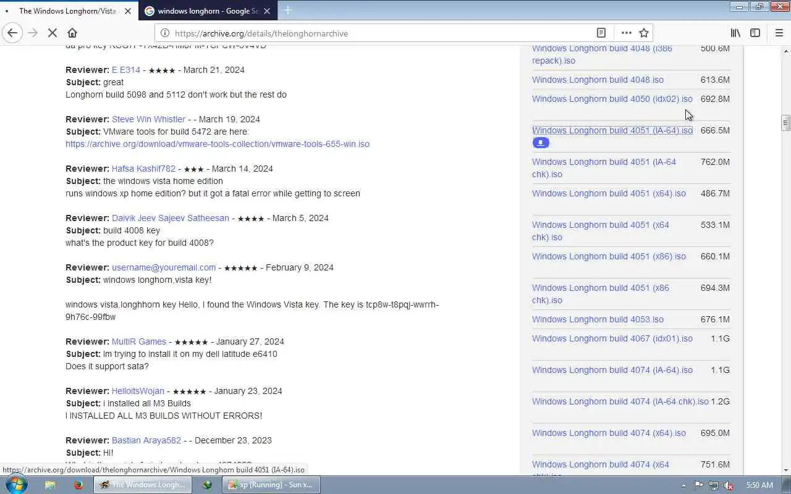Screen dimensions: 791x494
Task: Open The Windows Longhorn taskbar window button
Action: 143,485
